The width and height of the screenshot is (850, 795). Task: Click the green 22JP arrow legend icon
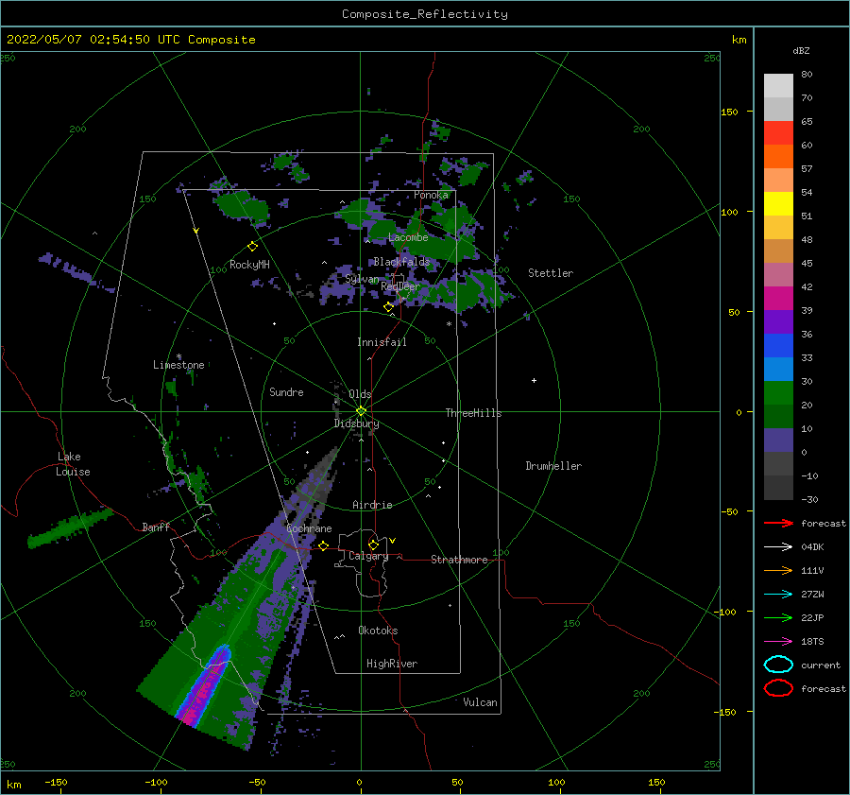pos(778,617)
